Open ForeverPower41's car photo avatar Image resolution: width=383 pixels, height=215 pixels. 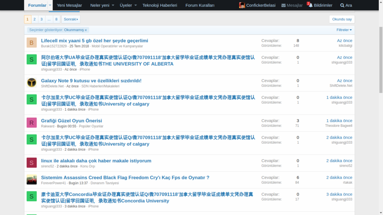pos(31,179)
